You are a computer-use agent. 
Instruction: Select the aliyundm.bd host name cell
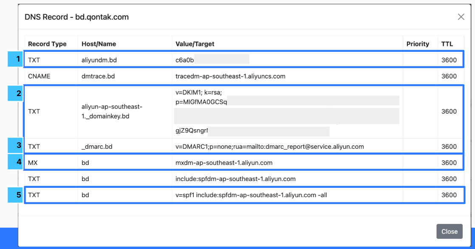[x=99, y=60]
